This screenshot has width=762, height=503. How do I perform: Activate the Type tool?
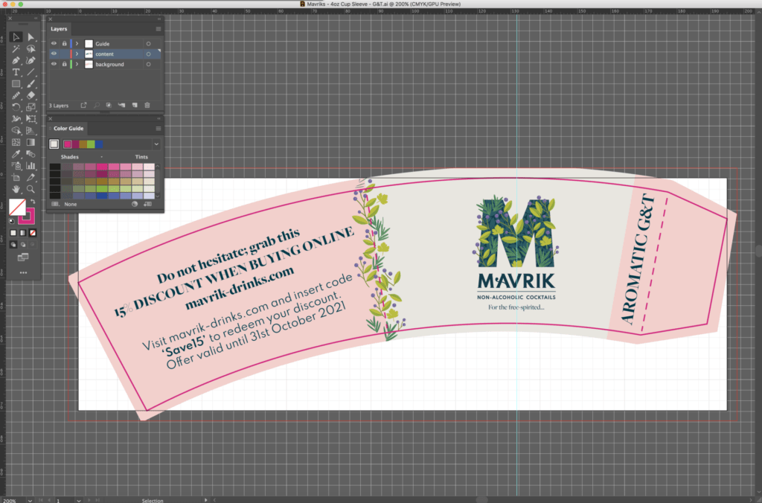tap(16, 72)
